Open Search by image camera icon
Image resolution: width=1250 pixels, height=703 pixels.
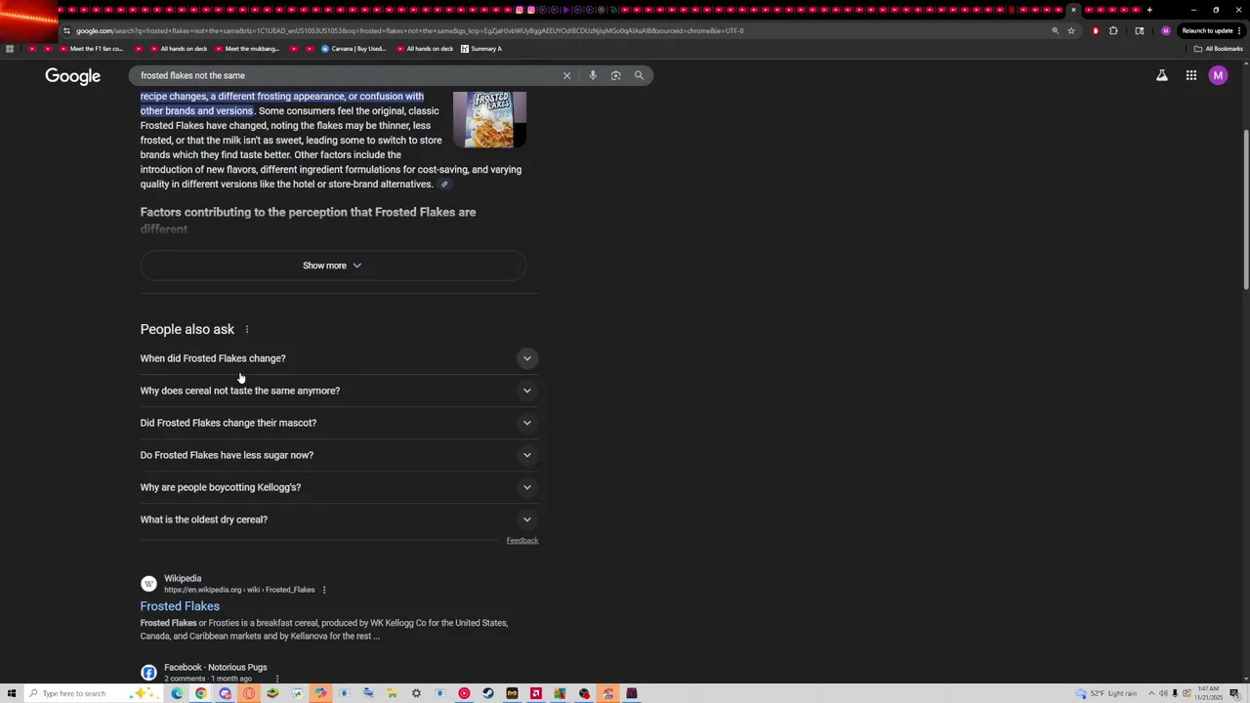coord(615,75)
